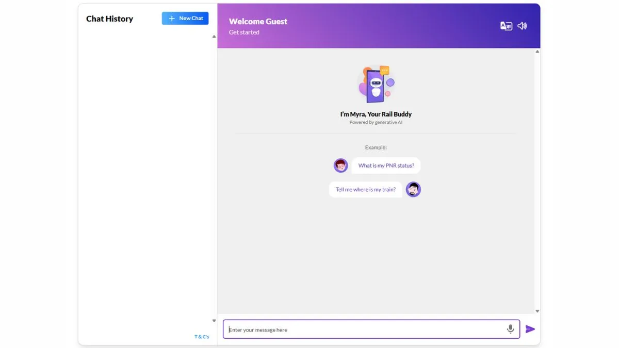Click the microphone voice input icon
The height and width of the screenshot is (348, 619).
[510, 329]
